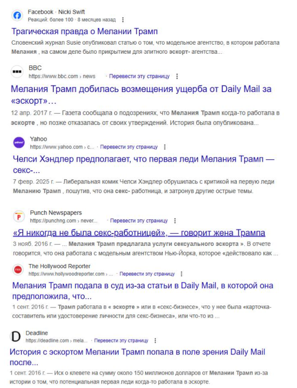The height and width of the screenshot is (388, 297).
Task: Click 'Перевести эту страницу' beside the Deadline result
Action: [121, 341]
